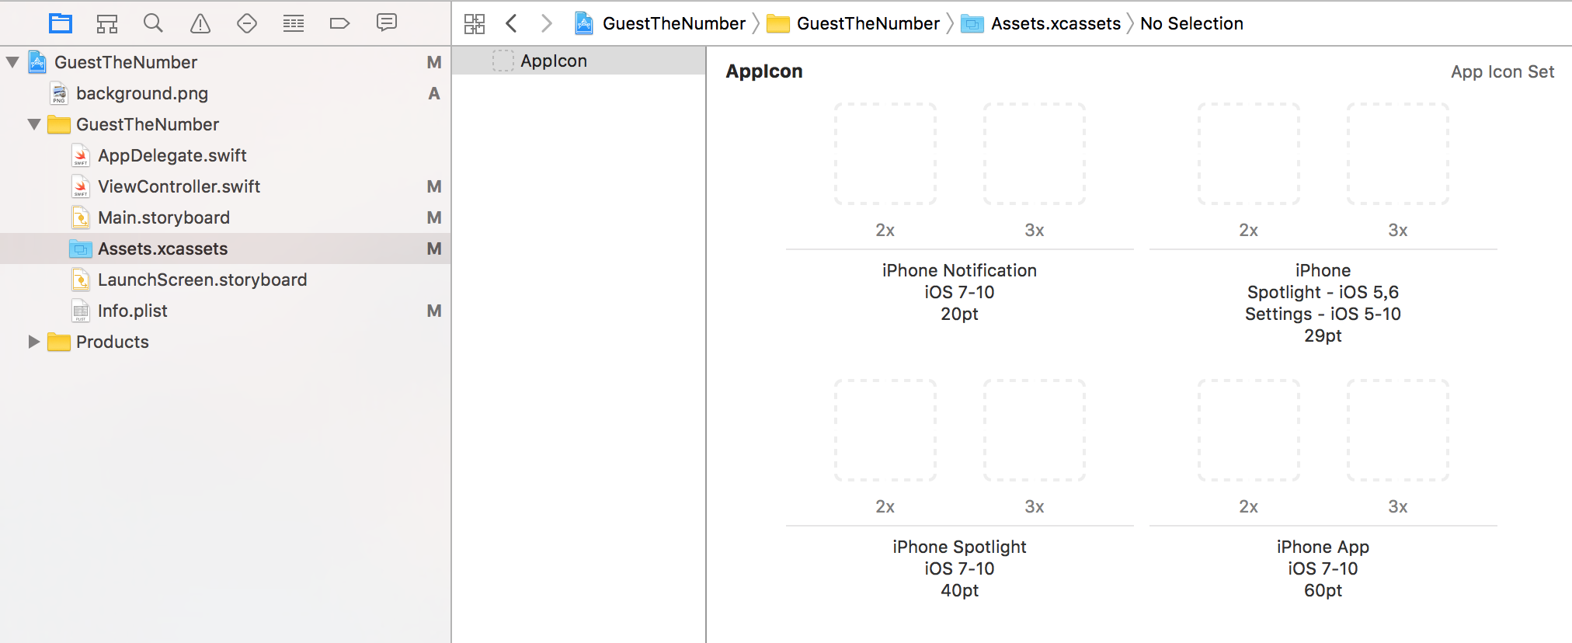Open the Breakpoint navigator icon
The image size is (1572, 643).
pyautogui.click(x=340, y=23)
